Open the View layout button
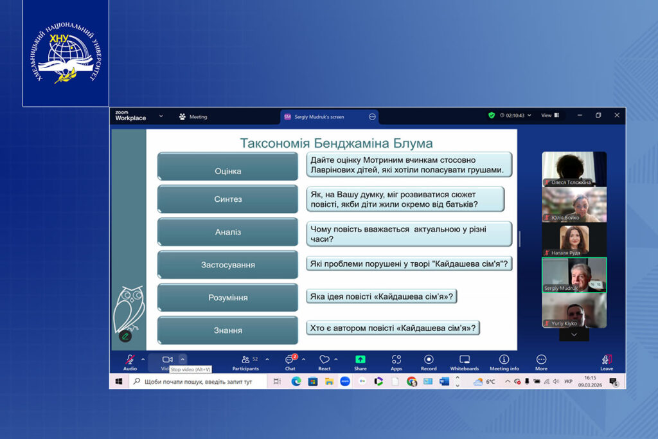This screenshot has height=439, width=658. 549,116
